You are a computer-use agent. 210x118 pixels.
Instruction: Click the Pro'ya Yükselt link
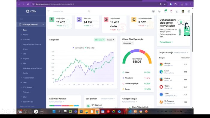[x=166, y=42]
